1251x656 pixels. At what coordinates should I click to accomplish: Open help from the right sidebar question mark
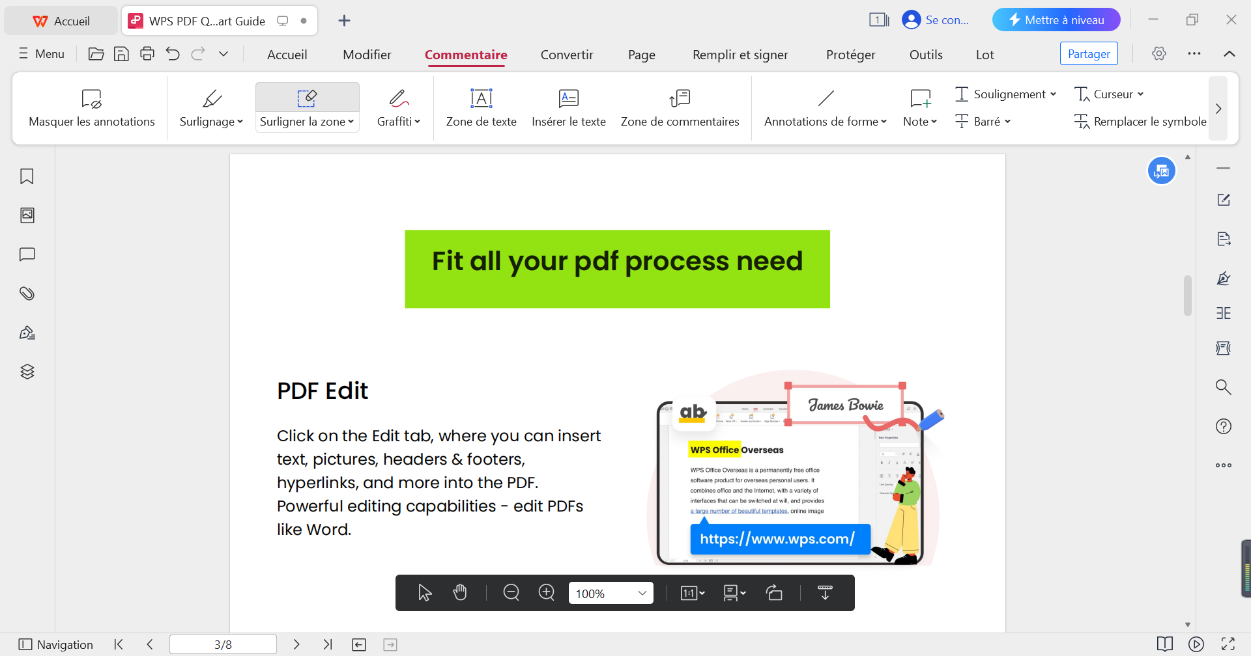pyautogui.click(x=1224, y=426)
